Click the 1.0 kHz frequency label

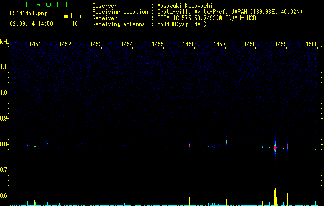click(x=4, y=93)
